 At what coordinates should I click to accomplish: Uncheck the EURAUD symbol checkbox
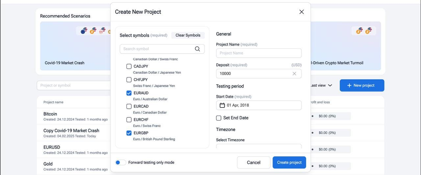coord(129,93)
